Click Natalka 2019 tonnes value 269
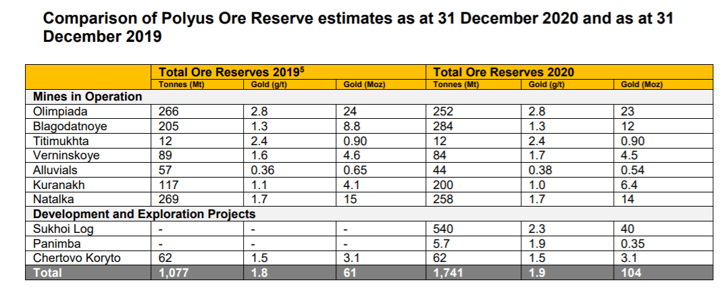 (x=169, y=199)
